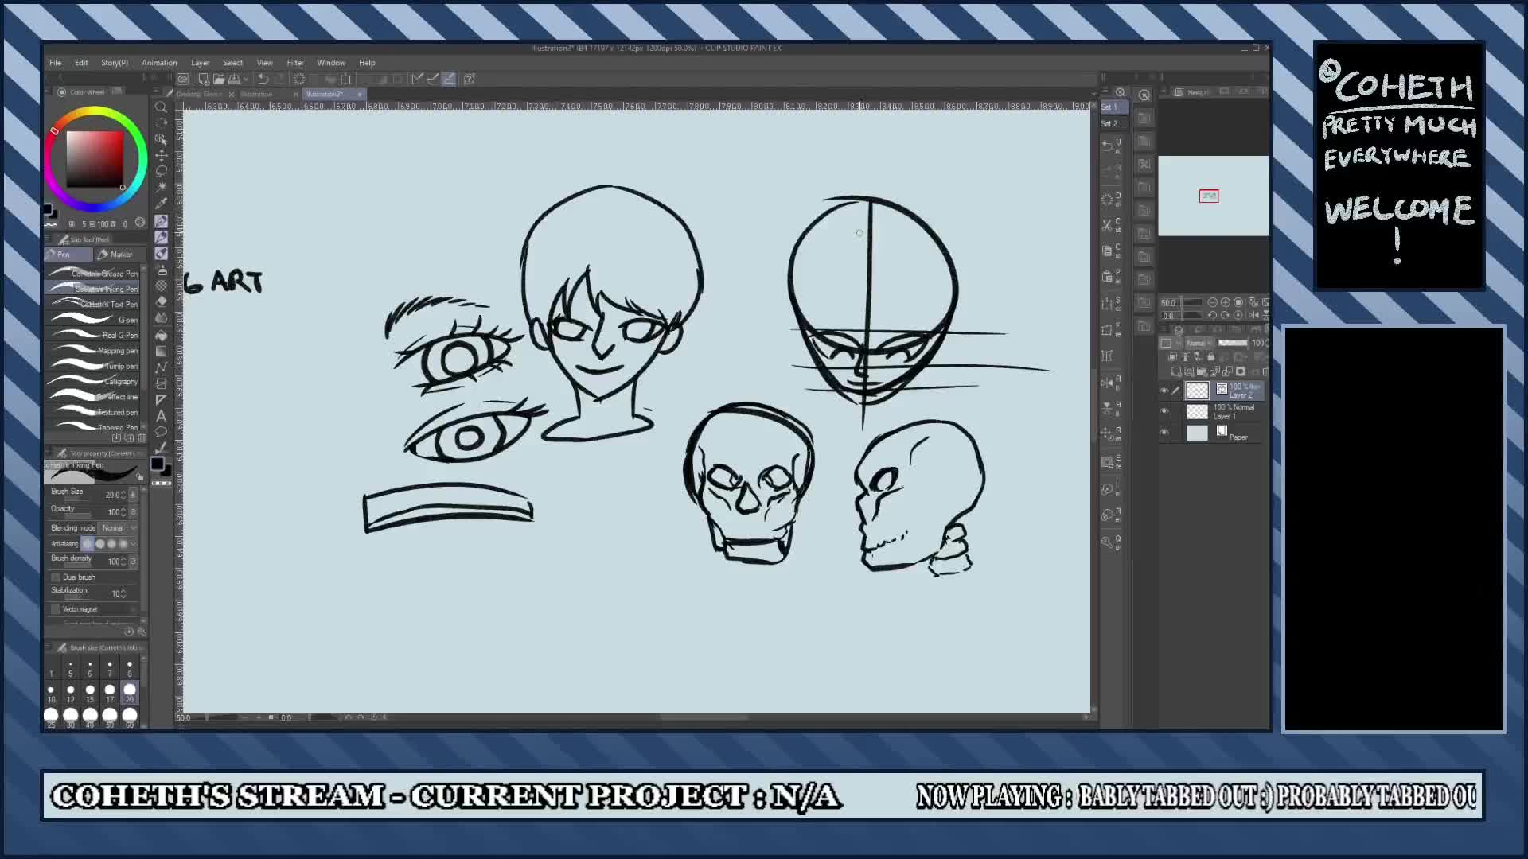This screenshot has height=859, width=1528.
Task: Toggle visibility of Layer 1
Action: click(x=1163, y=410)
